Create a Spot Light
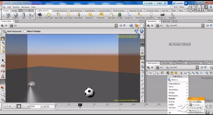The height and width of the screenshot is (115, 213). 59,15
